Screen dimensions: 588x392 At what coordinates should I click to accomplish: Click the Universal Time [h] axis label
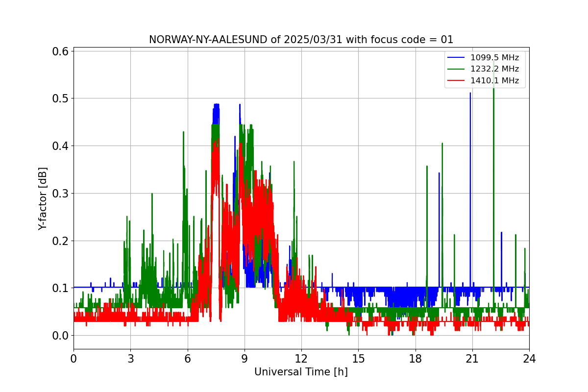[301, 372]
